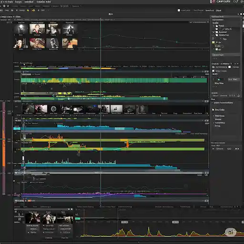Viewport: 244px width, 244px height.
Task: Click the grid icon left of the star icon
Action: click(4, 6)
